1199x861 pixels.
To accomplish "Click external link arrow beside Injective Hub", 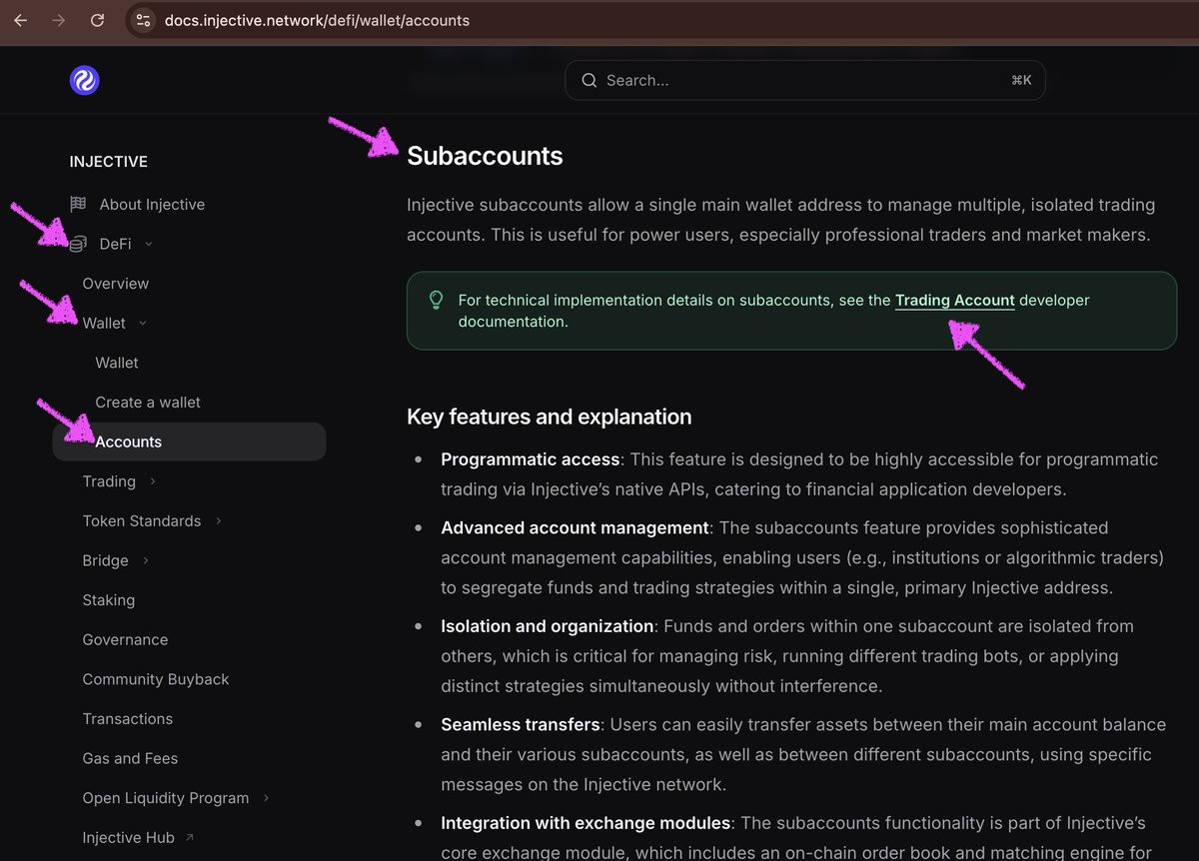I will click(190, 837).
